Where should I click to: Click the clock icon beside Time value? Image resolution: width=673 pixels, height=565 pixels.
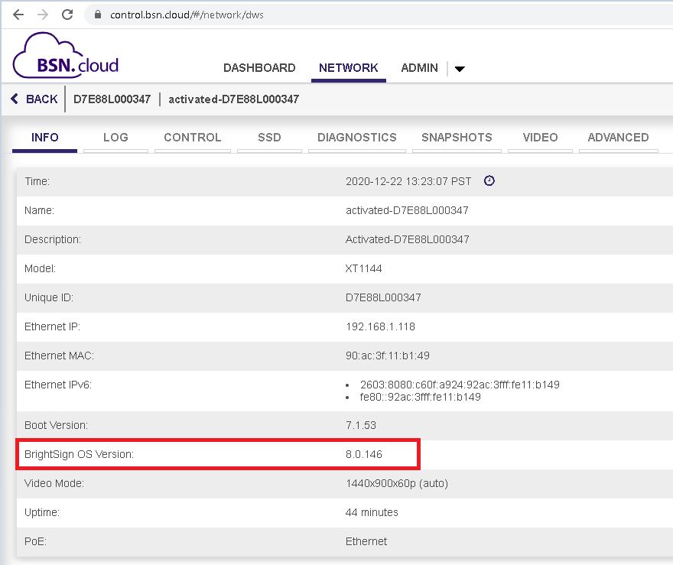tap(489, 181)
